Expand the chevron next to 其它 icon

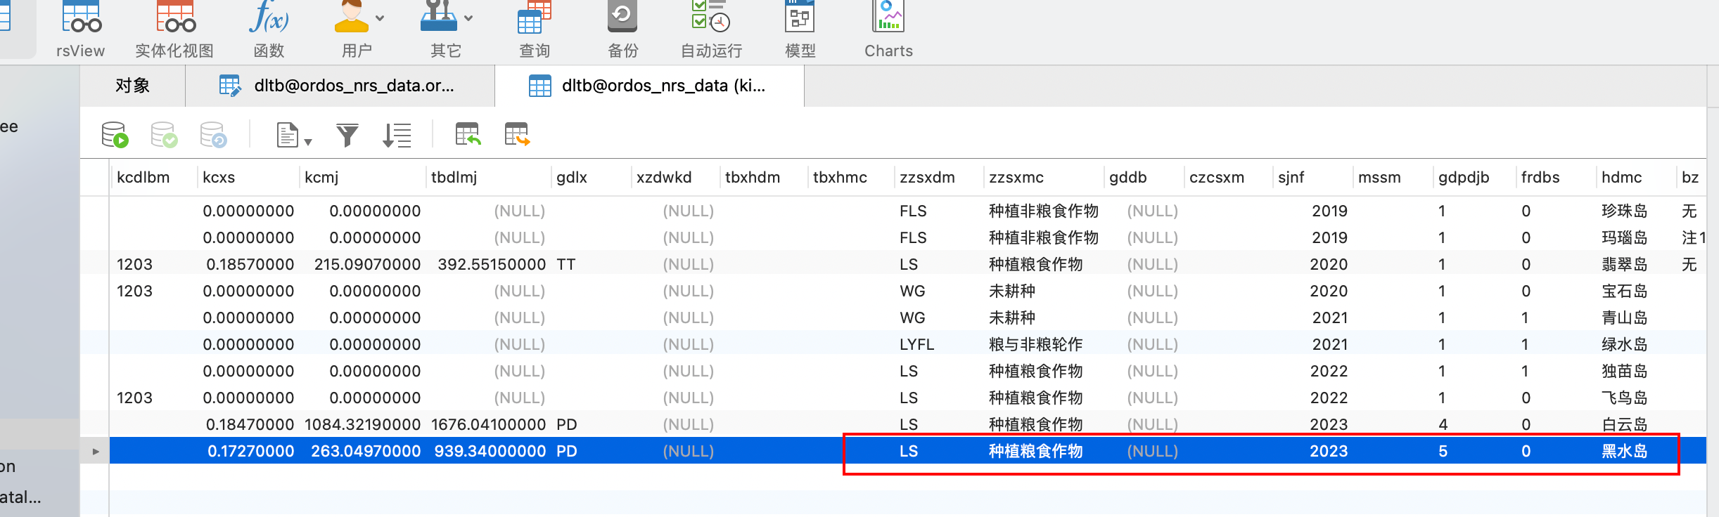click(x=468, y=18)
